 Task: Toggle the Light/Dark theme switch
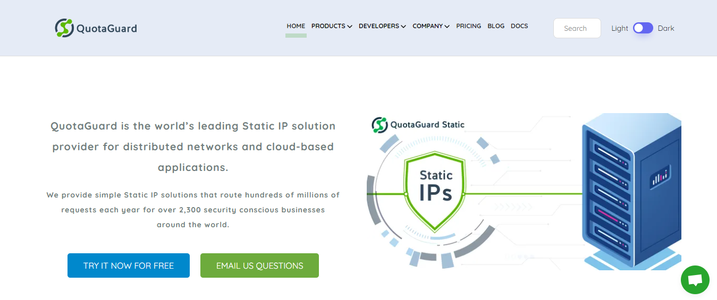click(643, 28)
